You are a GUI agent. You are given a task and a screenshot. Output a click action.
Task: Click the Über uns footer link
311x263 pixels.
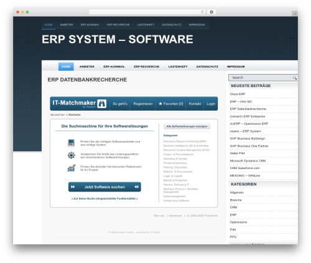159,216
